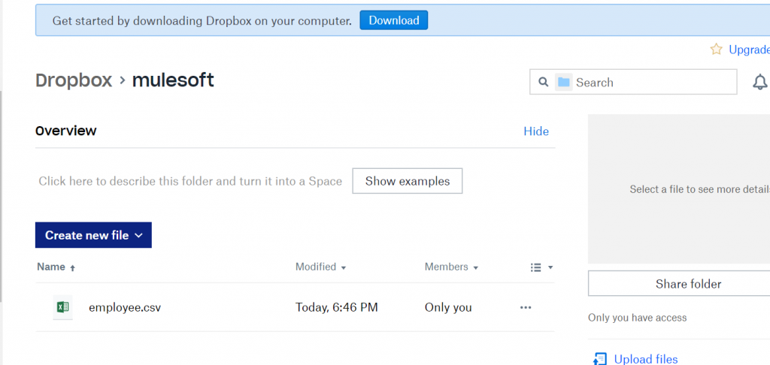Click the folder scope icon in search
Screen dimensions: 770x365
tap(564, 82)
